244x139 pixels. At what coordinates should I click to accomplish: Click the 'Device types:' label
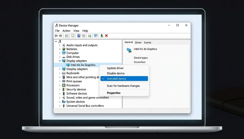141,58
